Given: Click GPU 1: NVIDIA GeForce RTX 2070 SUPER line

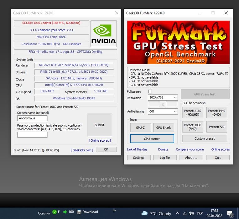Looking at the screenshot, I should [x=178, y=74].
